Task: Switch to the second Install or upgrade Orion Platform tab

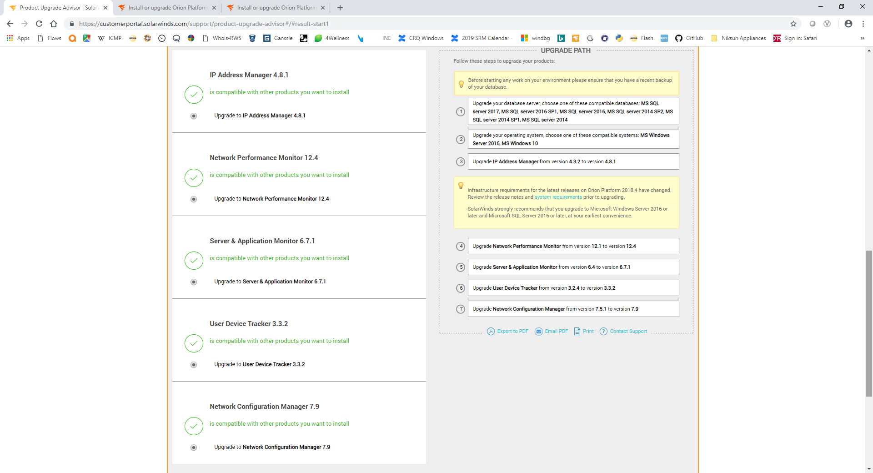Action: click(166, 8)
